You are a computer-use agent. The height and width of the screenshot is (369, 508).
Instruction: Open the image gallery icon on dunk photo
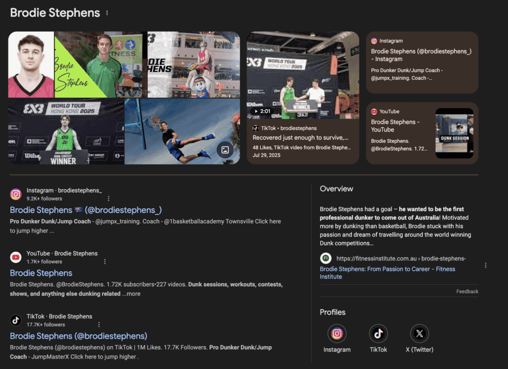[225, 150]
